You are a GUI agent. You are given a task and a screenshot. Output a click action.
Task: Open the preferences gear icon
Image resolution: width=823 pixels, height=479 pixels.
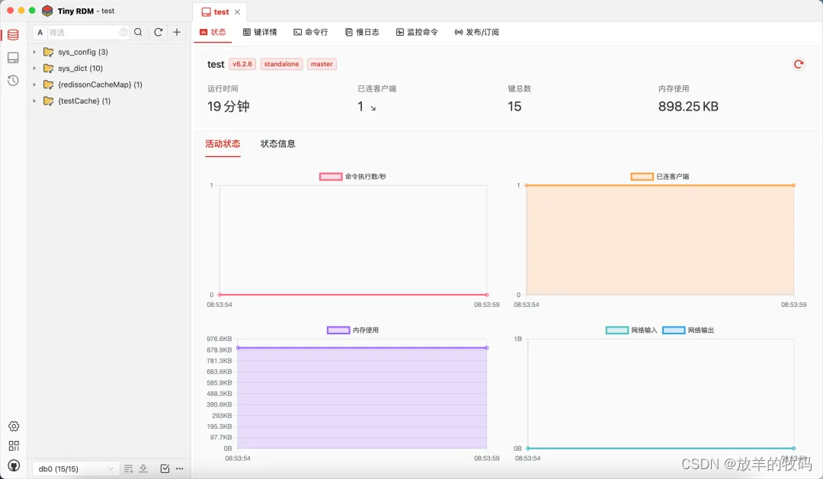(14, 426)
